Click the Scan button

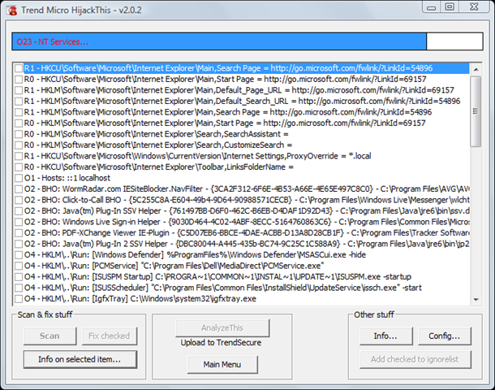tap(49, 336)
